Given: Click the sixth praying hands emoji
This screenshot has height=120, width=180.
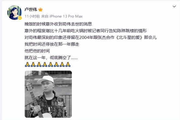Looking at the screenshot, I should point(56,64).
